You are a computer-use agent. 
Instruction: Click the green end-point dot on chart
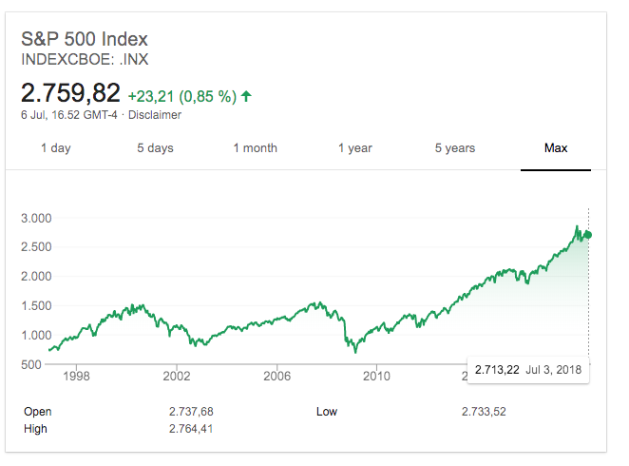(x=589, y=235)
